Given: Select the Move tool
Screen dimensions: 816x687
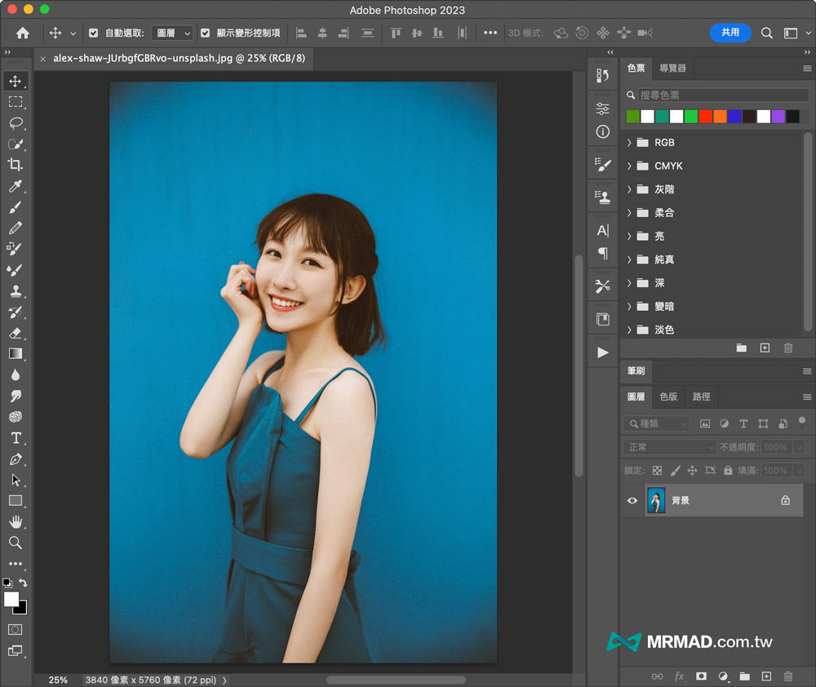Looking at the screenshot, I should 15,82.
